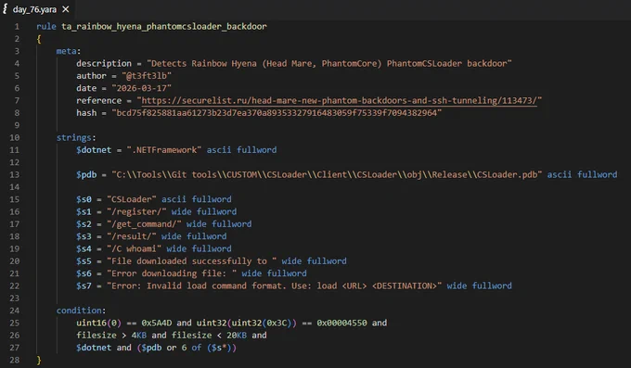Click the $dotnet variable on line 11
This screenshot has width=631, height=368.
coord(94,150)
